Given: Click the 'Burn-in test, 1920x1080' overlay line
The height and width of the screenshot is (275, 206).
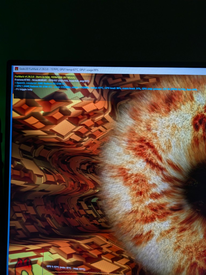Looking at the screenshot, I should (x=45, y=77).
